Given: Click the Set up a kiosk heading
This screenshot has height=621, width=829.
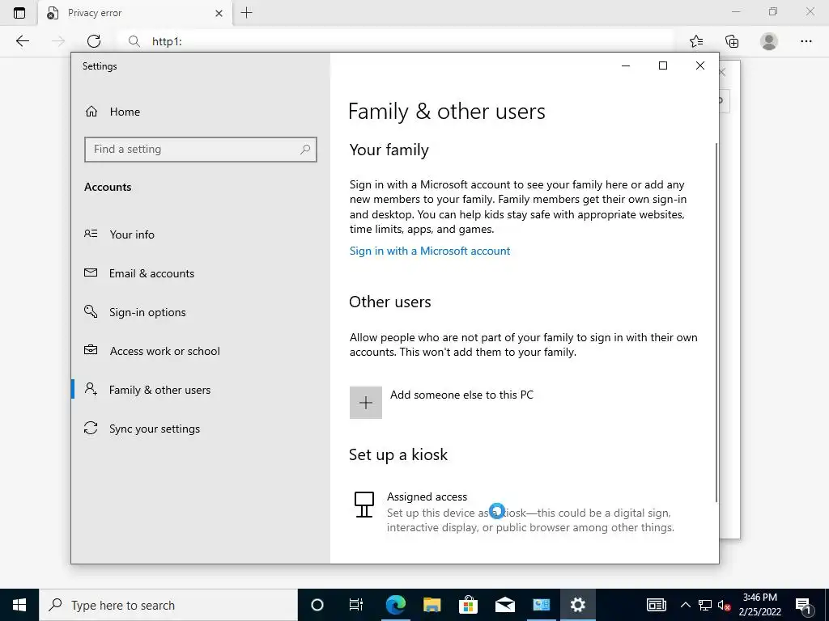Looking at the screenshot, I should [398, 454].
